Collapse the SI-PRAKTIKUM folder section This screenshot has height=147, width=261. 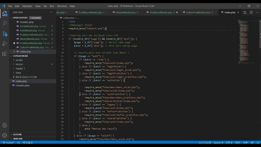20,56
